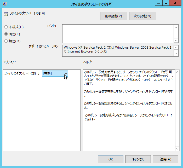Click the policy icon in the title bar
This screenshot has width=183, height=168.
tap(4, 4)
